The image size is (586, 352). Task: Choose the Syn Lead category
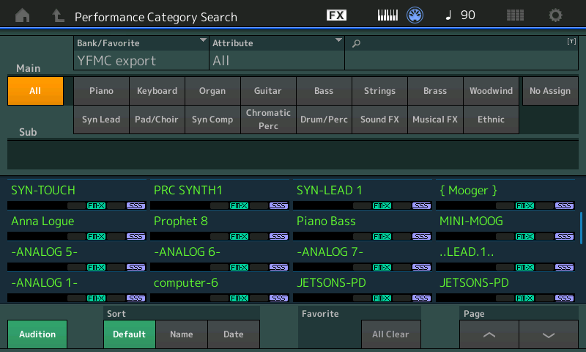click(x=101, y=120)
